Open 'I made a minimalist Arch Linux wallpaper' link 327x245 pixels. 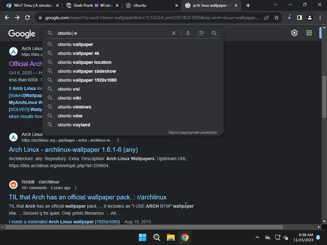pyautogui.click(x=64, y=222)
